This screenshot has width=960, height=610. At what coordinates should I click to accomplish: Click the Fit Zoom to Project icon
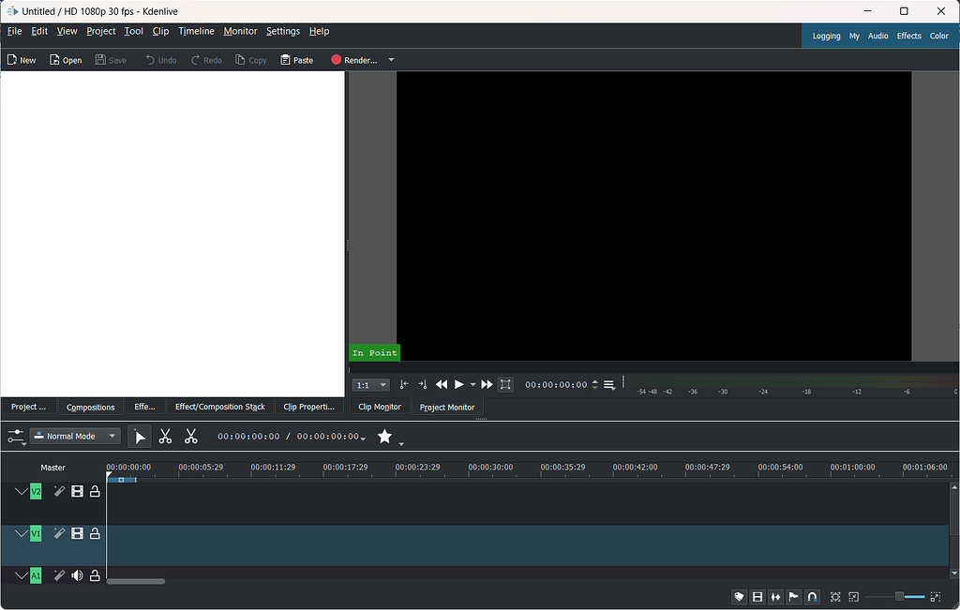point(835,597)
